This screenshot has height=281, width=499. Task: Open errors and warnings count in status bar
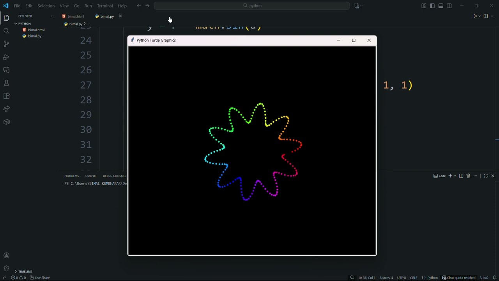click(18, 278)
